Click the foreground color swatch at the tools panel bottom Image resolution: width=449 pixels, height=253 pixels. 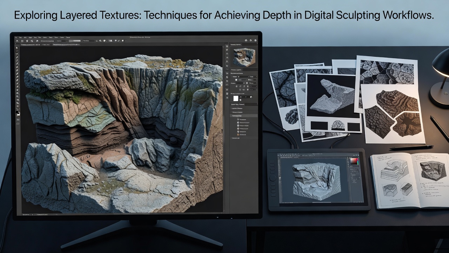pyautogui.click(x=17, y=112)
